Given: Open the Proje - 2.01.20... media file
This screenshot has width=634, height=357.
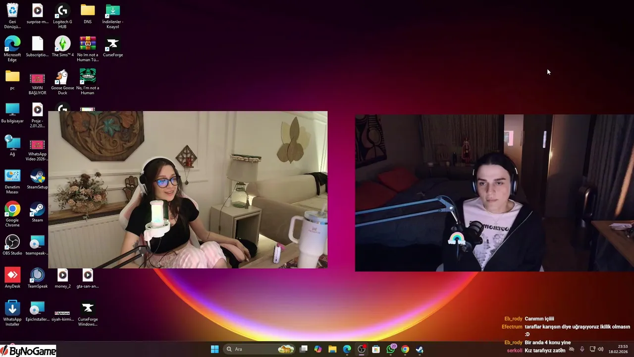Looking at the screenshot, I should [38, 116].
